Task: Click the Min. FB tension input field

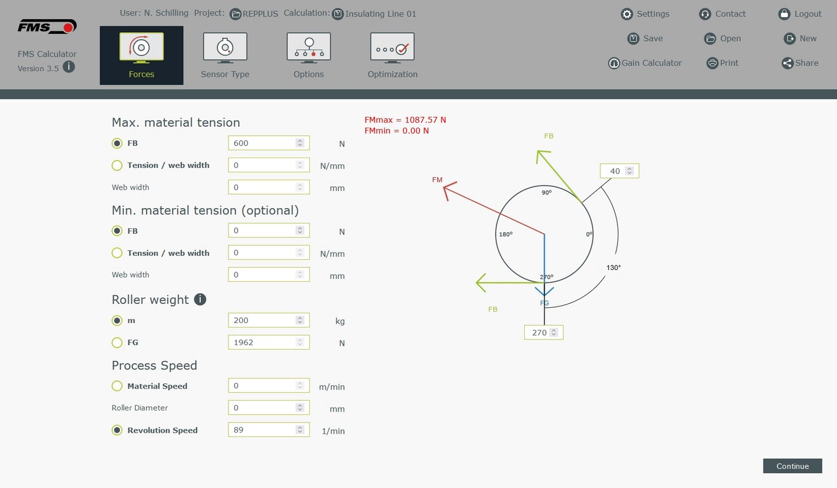Action: [269, 230]
